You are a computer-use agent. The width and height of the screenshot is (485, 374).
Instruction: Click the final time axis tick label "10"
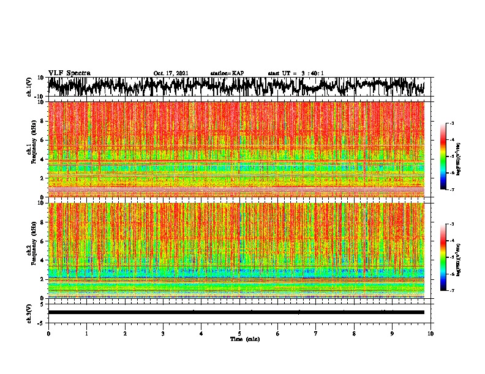(x=430, y=334)
